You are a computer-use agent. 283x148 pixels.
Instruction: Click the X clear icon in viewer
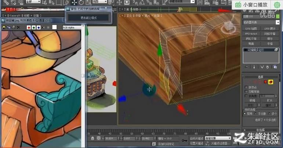[x=18, y=27]
